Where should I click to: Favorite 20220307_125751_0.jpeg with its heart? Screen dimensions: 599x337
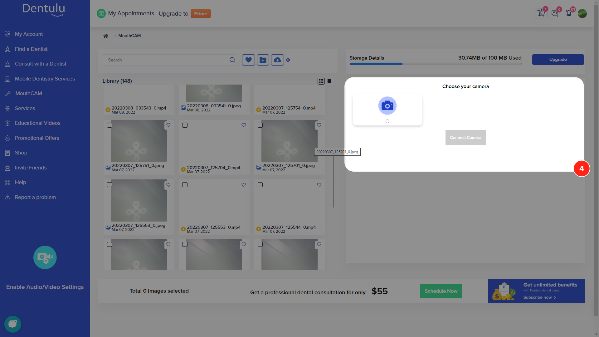coord(168,125)
